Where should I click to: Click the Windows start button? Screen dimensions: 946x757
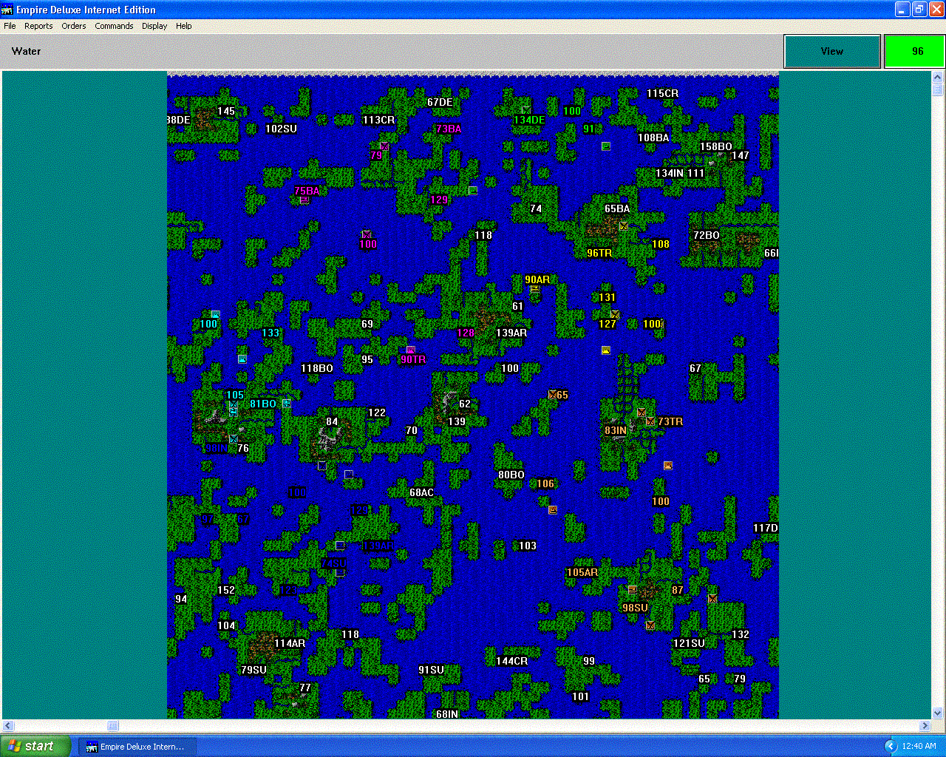pos(35,746)
